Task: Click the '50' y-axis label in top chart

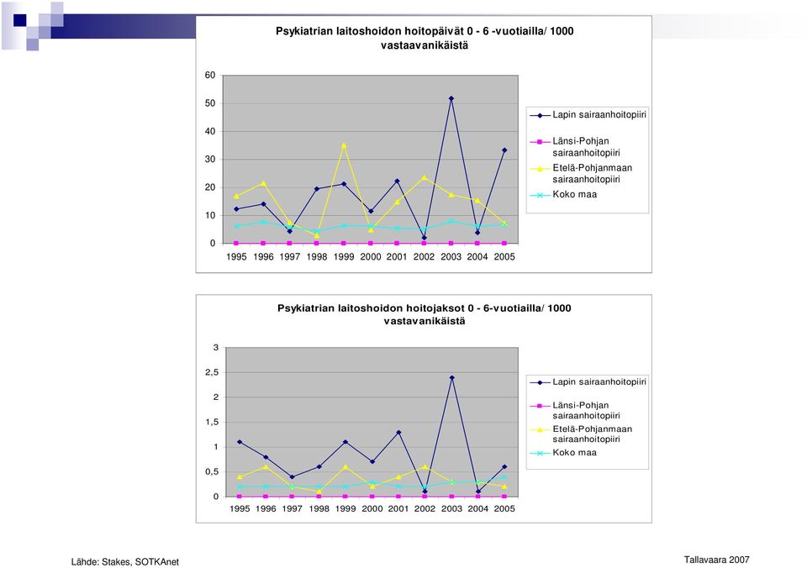Action: tap(210, 103)
